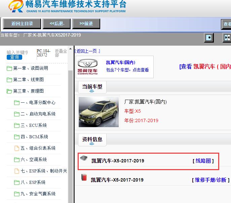
Task: Open 二、启动充电系统 section
Action: click(x=38, y=114)
